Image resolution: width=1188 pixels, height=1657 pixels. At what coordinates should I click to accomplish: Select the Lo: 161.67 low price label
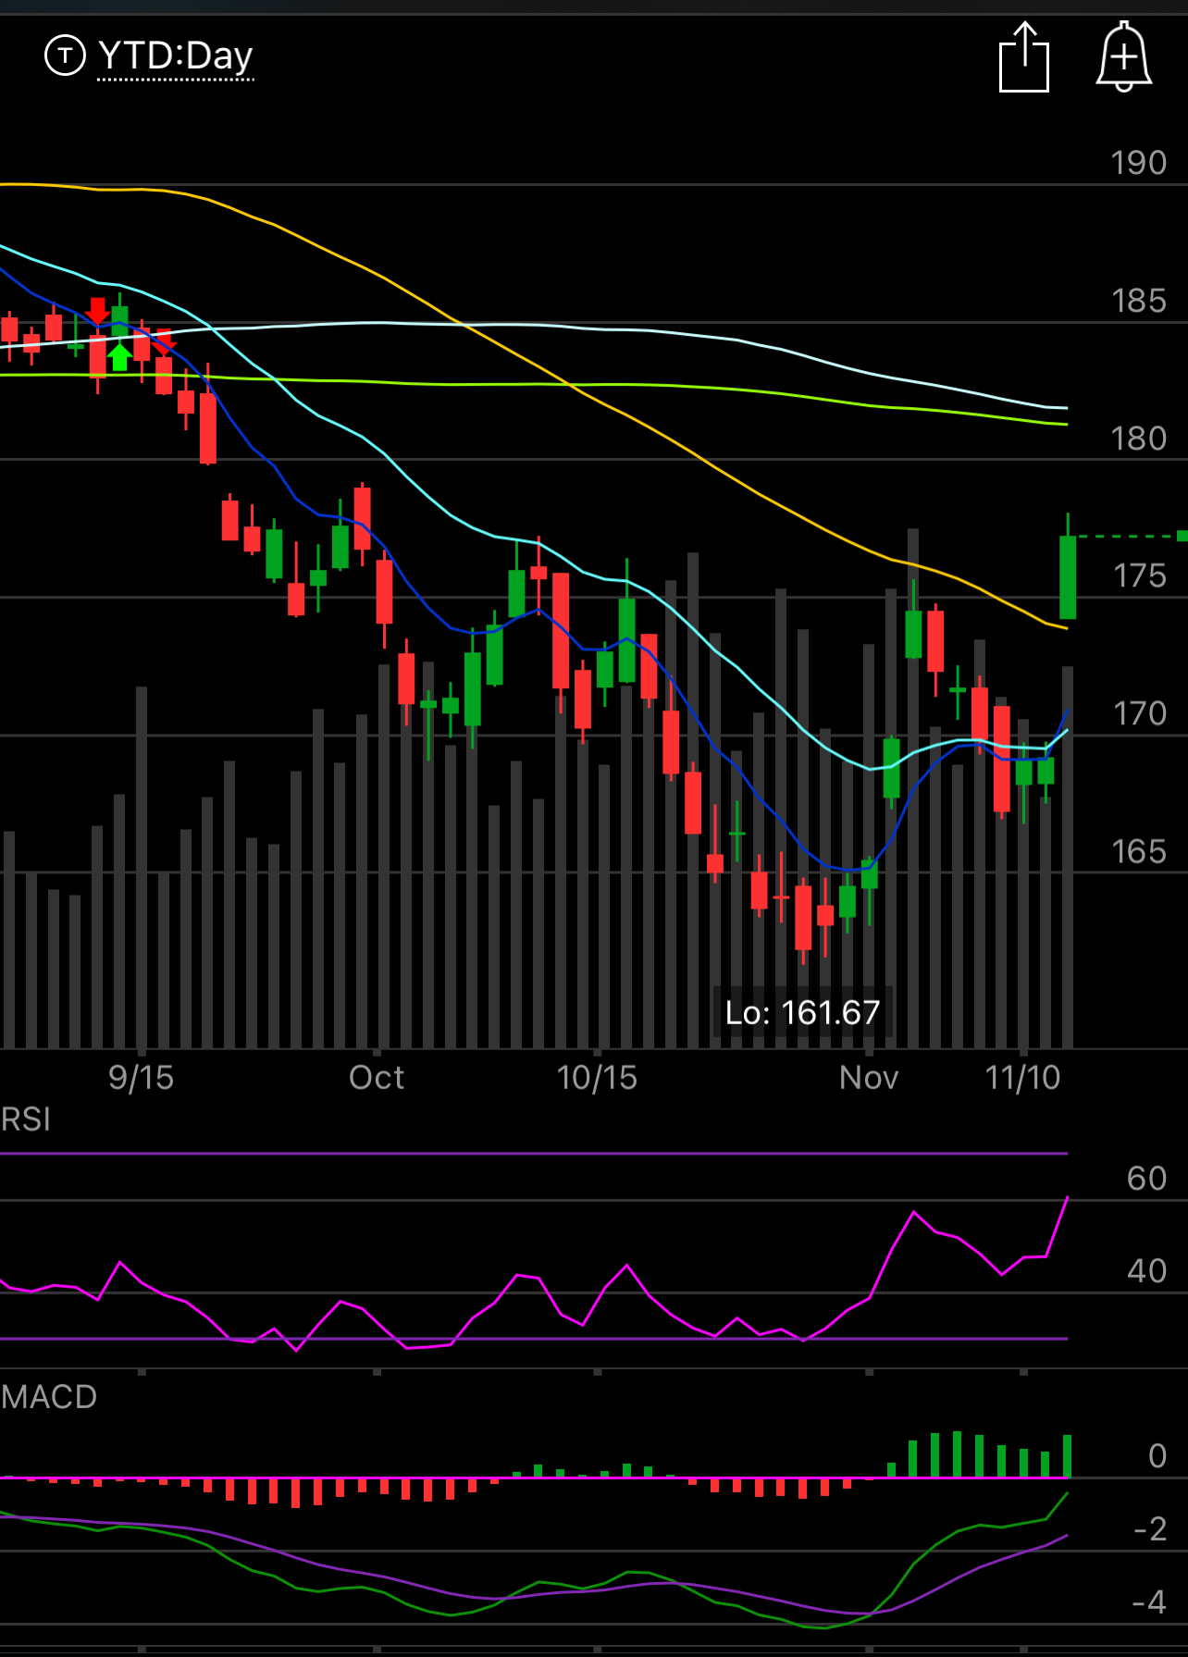tap(802, 1012)
